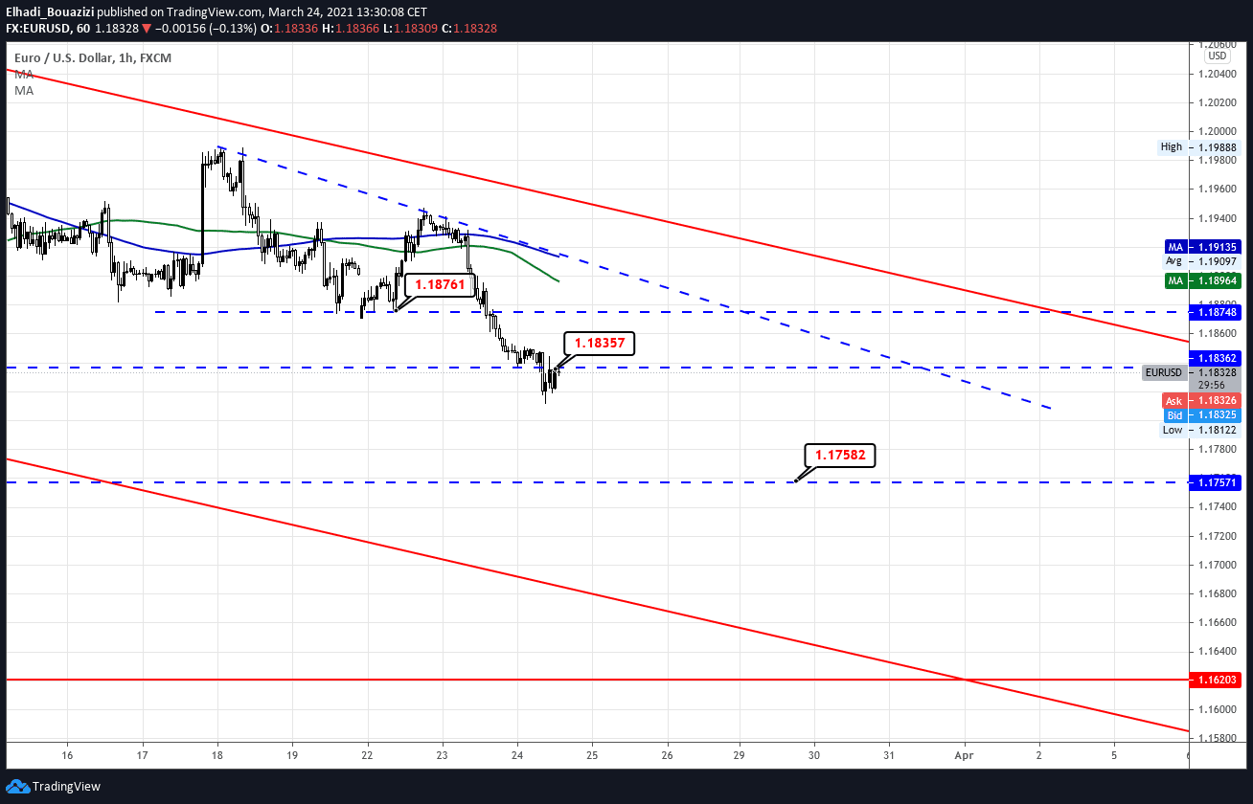Screen dimensions: 1253x804
Task: Click the blue MA 1.19135 axis tag
Action: click(x=1202, y=246)
